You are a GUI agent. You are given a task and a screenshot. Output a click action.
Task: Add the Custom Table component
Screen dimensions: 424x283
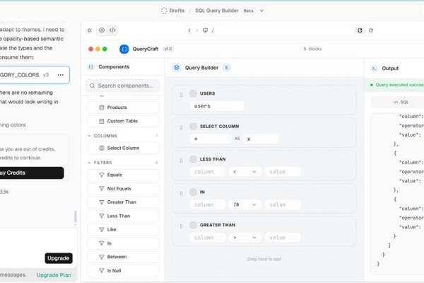point(123,121)
